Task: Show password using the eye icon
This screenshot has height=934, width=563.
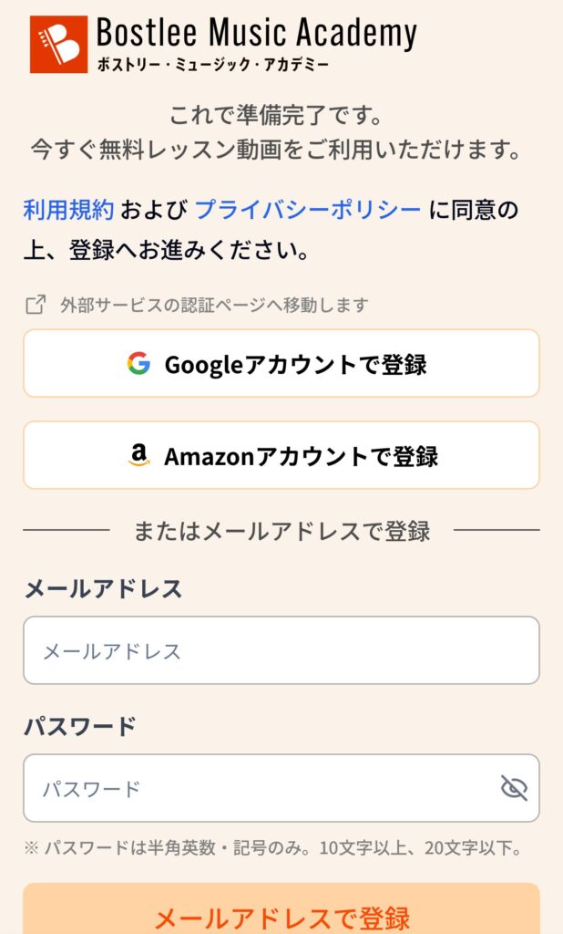Action: [514, 788]
